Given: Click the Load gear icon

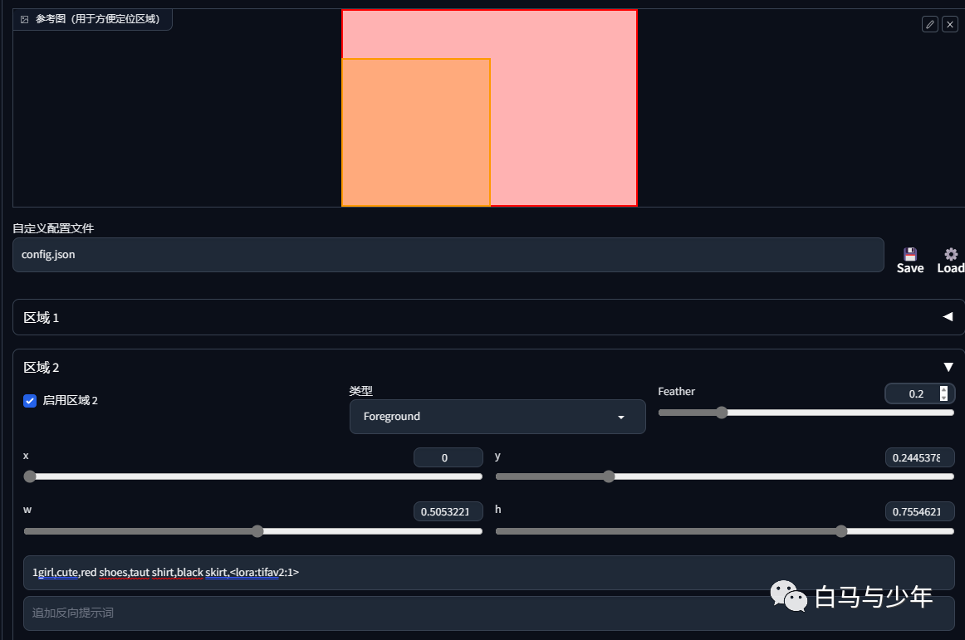Looking at the screenshot, I should point(951,254).
